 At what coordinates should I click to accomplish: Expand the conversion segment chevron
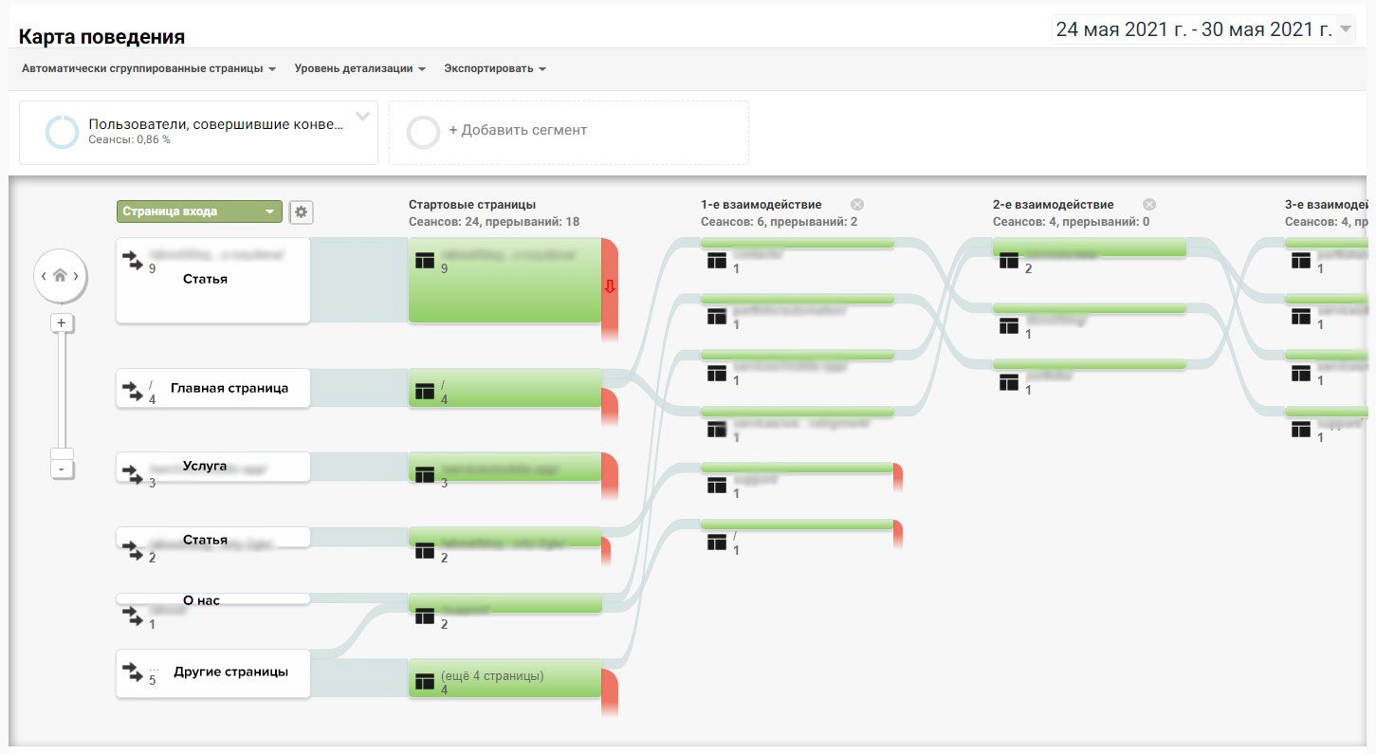[x=362, y=118]
